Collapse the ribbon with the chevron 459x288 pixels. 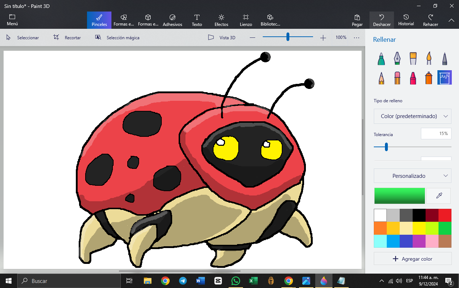tap(451, 20)
